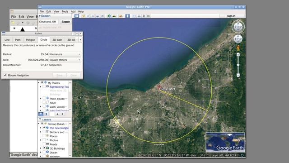
Task: Check the Plate_boundaries item checkbox
Action: [x=44, y=98]
